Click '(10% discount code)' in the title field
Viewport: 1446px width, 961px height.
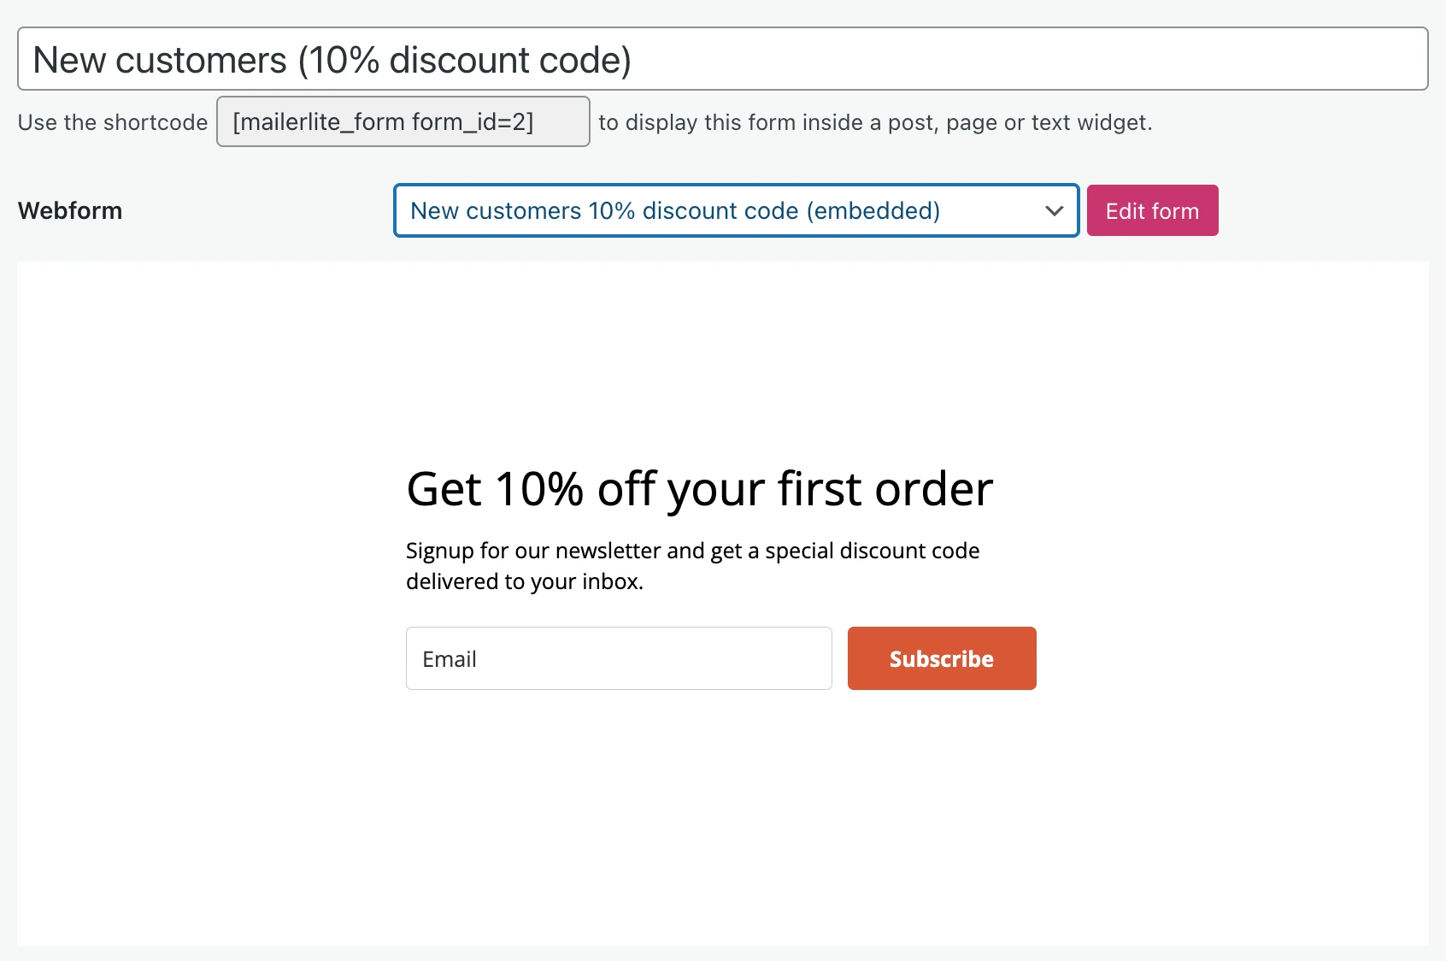(464, 61)
